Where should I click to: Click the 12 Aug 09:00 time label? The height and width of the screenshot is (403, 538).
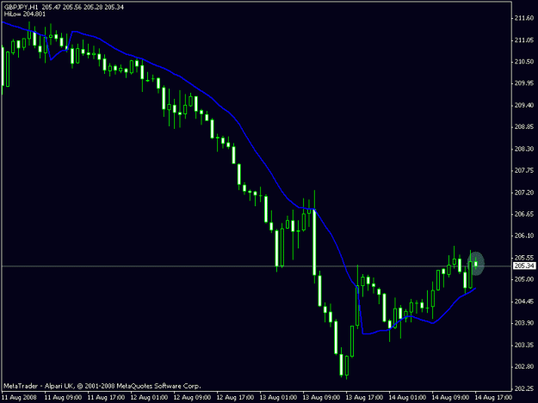point(192,397)
